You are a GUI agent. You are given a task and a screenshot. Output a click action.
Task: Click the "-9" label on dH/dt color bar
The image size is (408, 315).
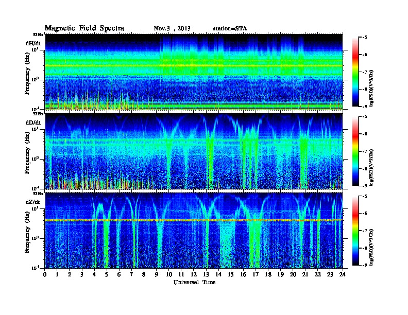click(365, 107)
